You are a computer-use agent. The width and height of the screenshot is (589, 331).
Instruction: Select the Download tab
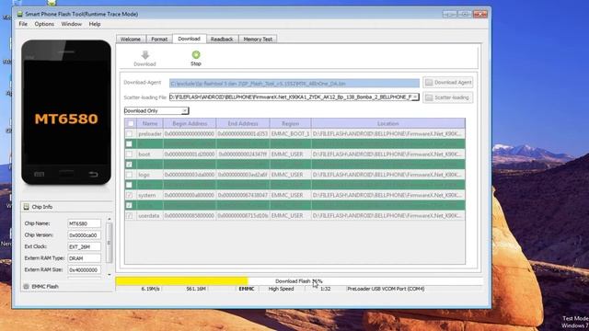click(x=190, y=39)
